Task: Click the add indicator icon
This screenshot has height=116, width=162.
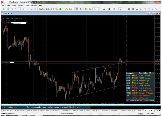Action: click(104, 9)
